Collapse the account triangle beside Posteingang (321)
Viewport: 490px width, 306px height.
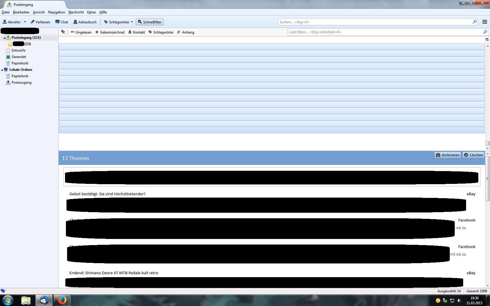point(4,38)
